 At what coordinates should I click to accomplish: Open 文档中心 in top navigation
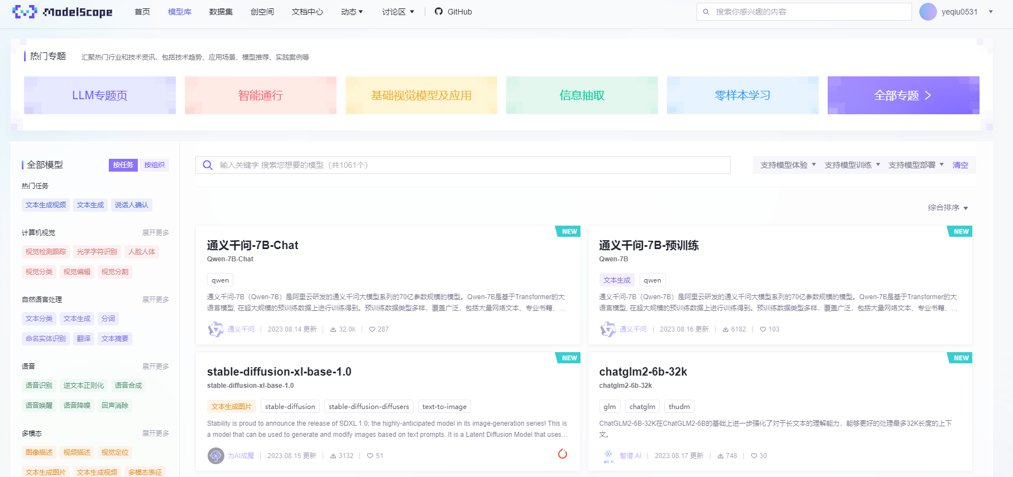tap(308, 12)
